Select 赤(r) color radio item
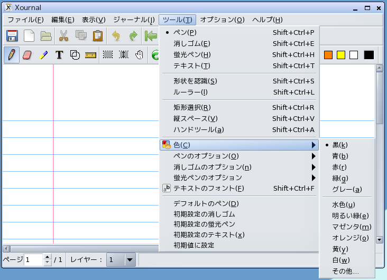The width and height of the screenshot is (387, 280). [x=347, y=167]
